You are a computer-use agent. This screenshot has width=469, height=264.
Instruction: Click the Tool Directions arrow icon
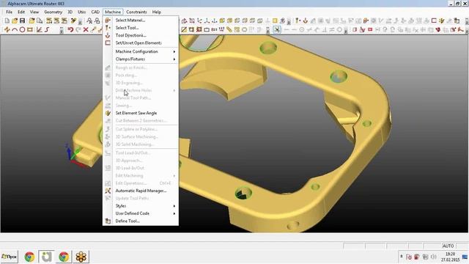[108, 35]
